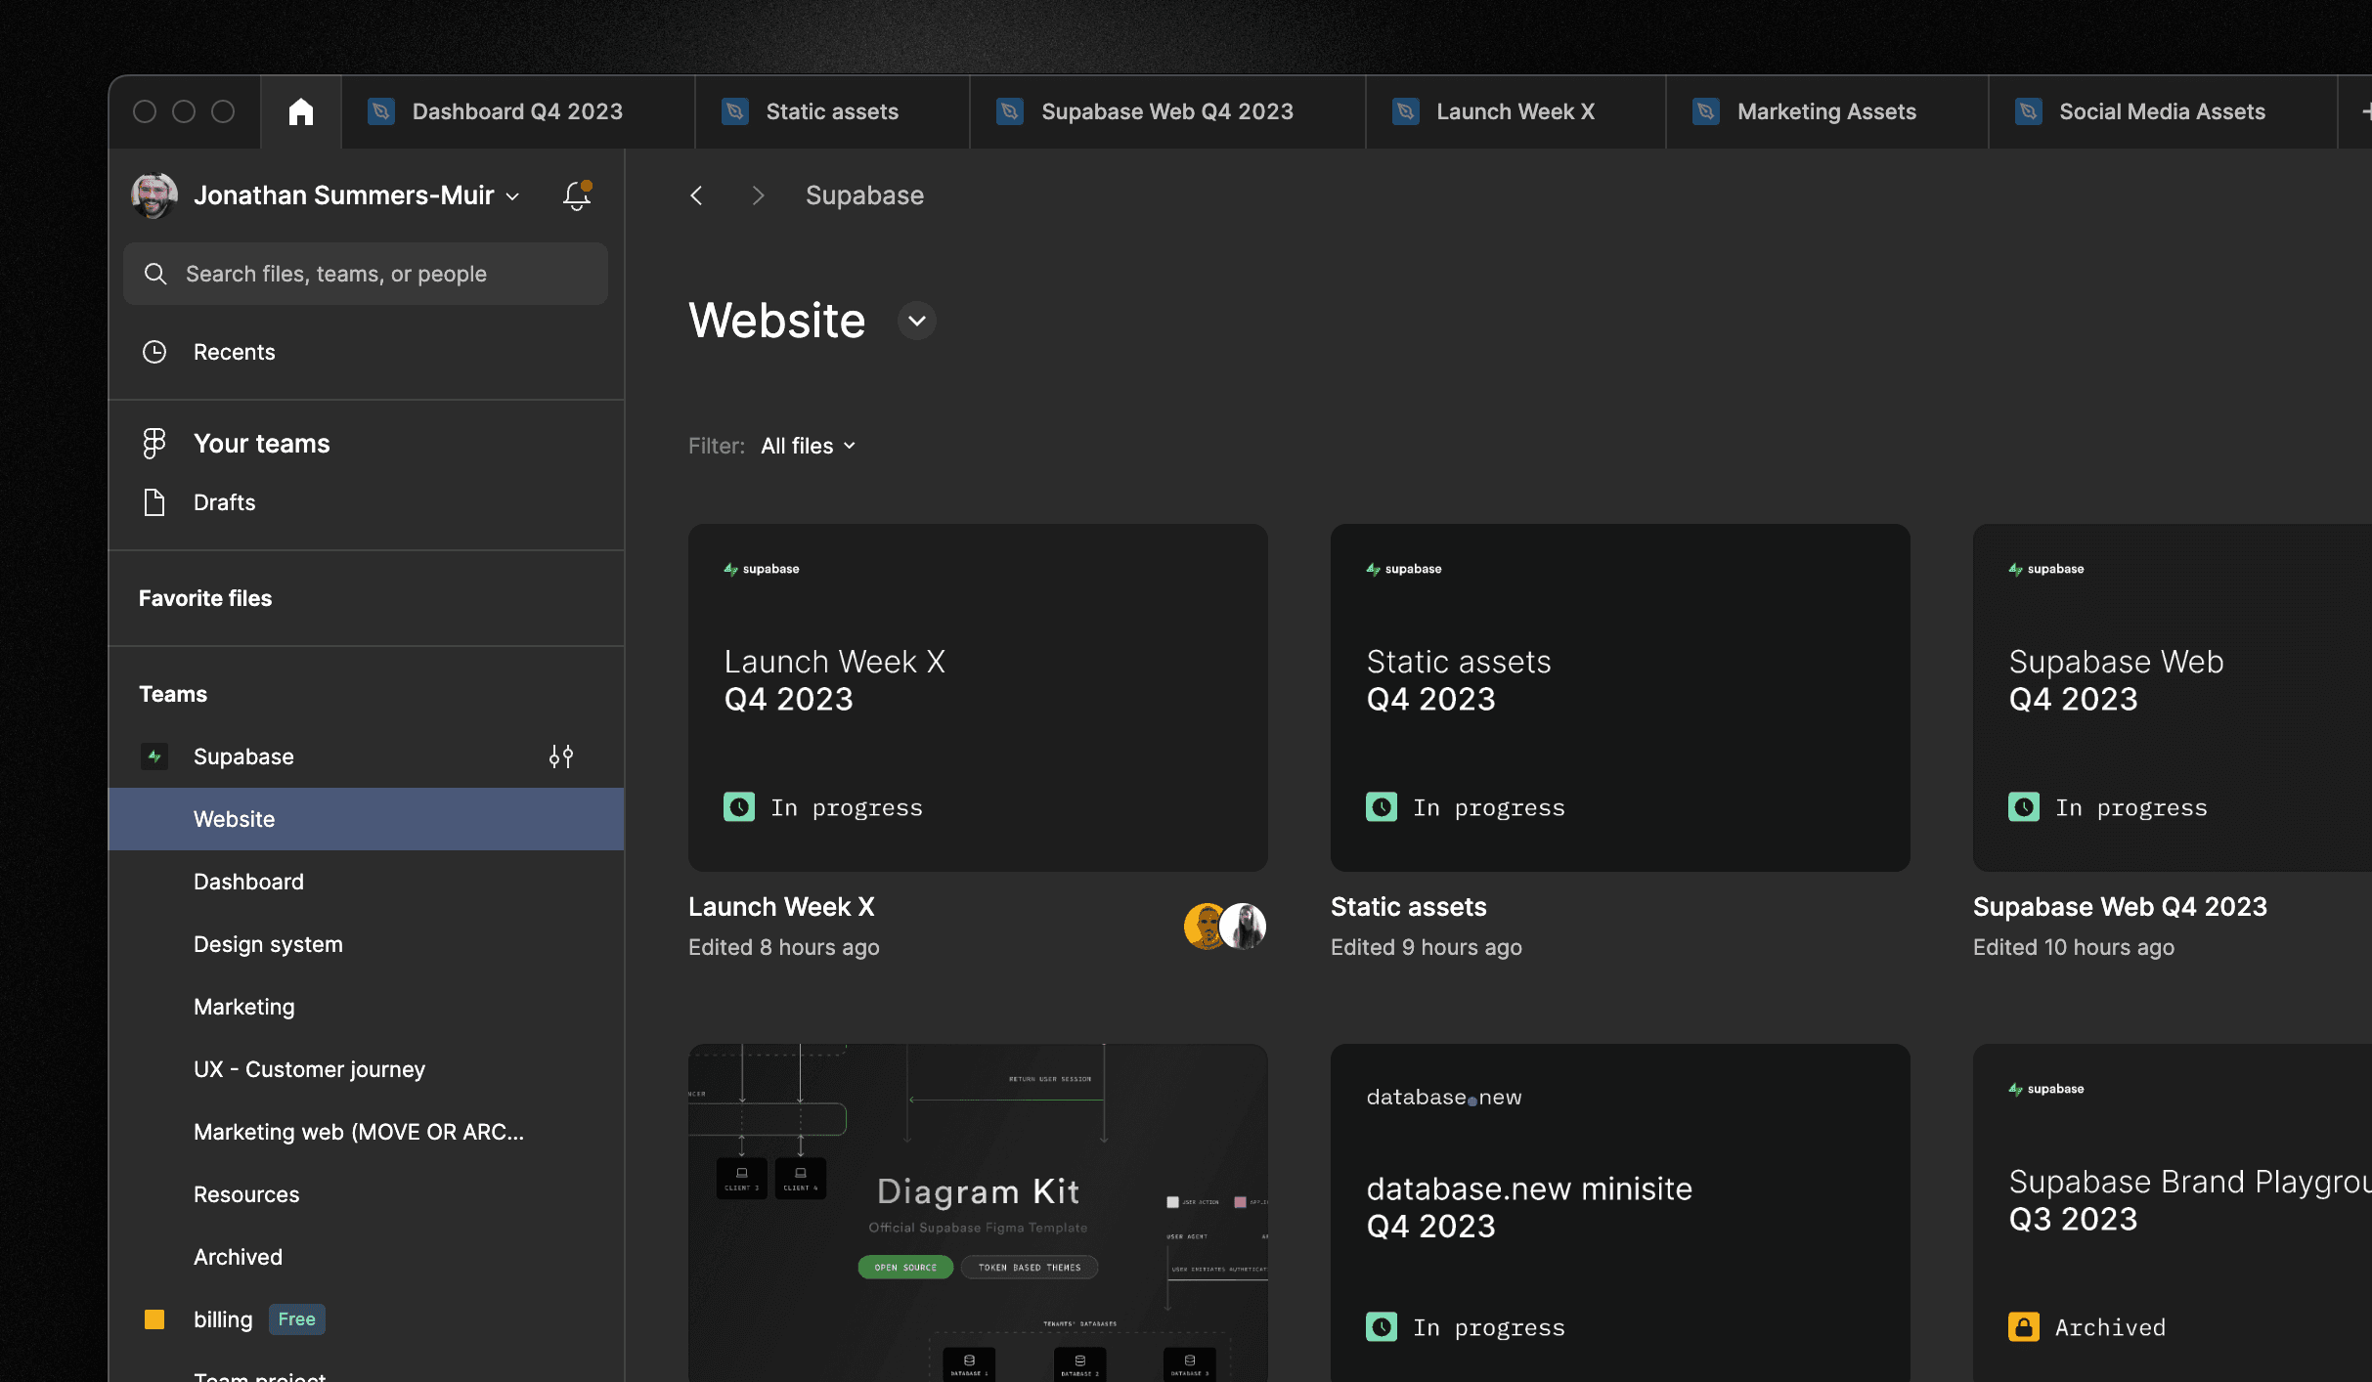Select the billing team
This screenshot has width=2372, height=1382.
click(x=366, y=1319)
